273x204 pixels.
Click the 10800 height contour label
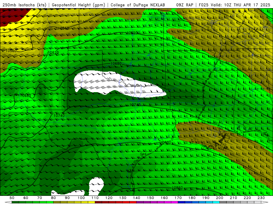pos(166,142)
